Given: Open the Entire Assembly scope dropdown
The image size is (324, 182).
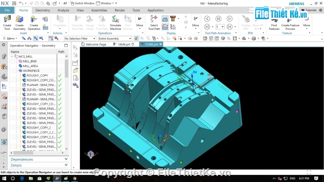Looking at the screenshot, I should [115, 38].
